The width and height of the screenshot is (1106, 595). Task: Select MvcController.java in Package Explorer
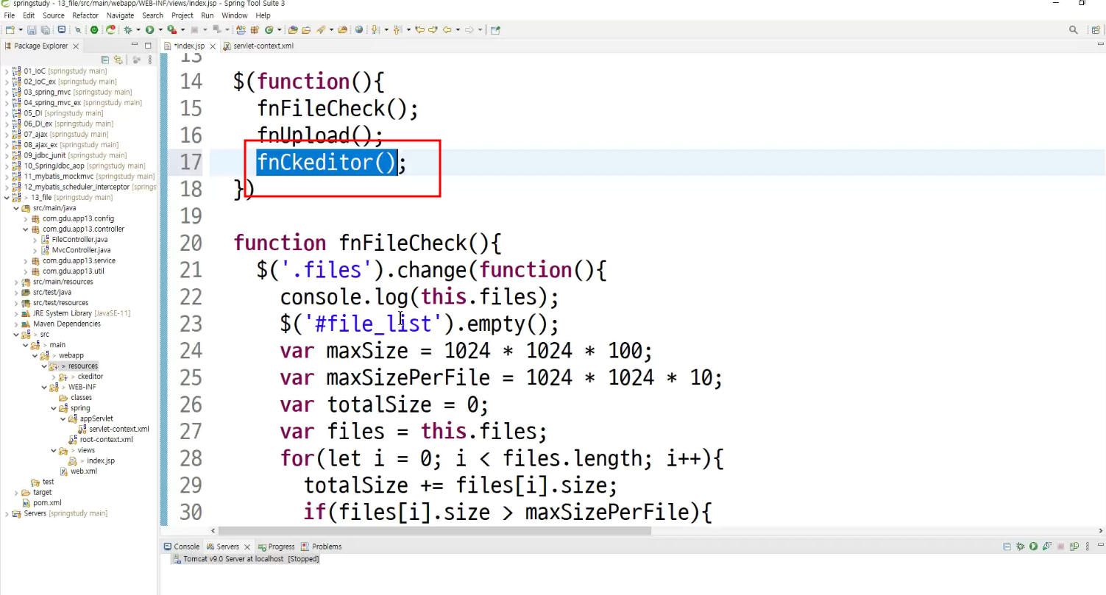tap(81, 250)
